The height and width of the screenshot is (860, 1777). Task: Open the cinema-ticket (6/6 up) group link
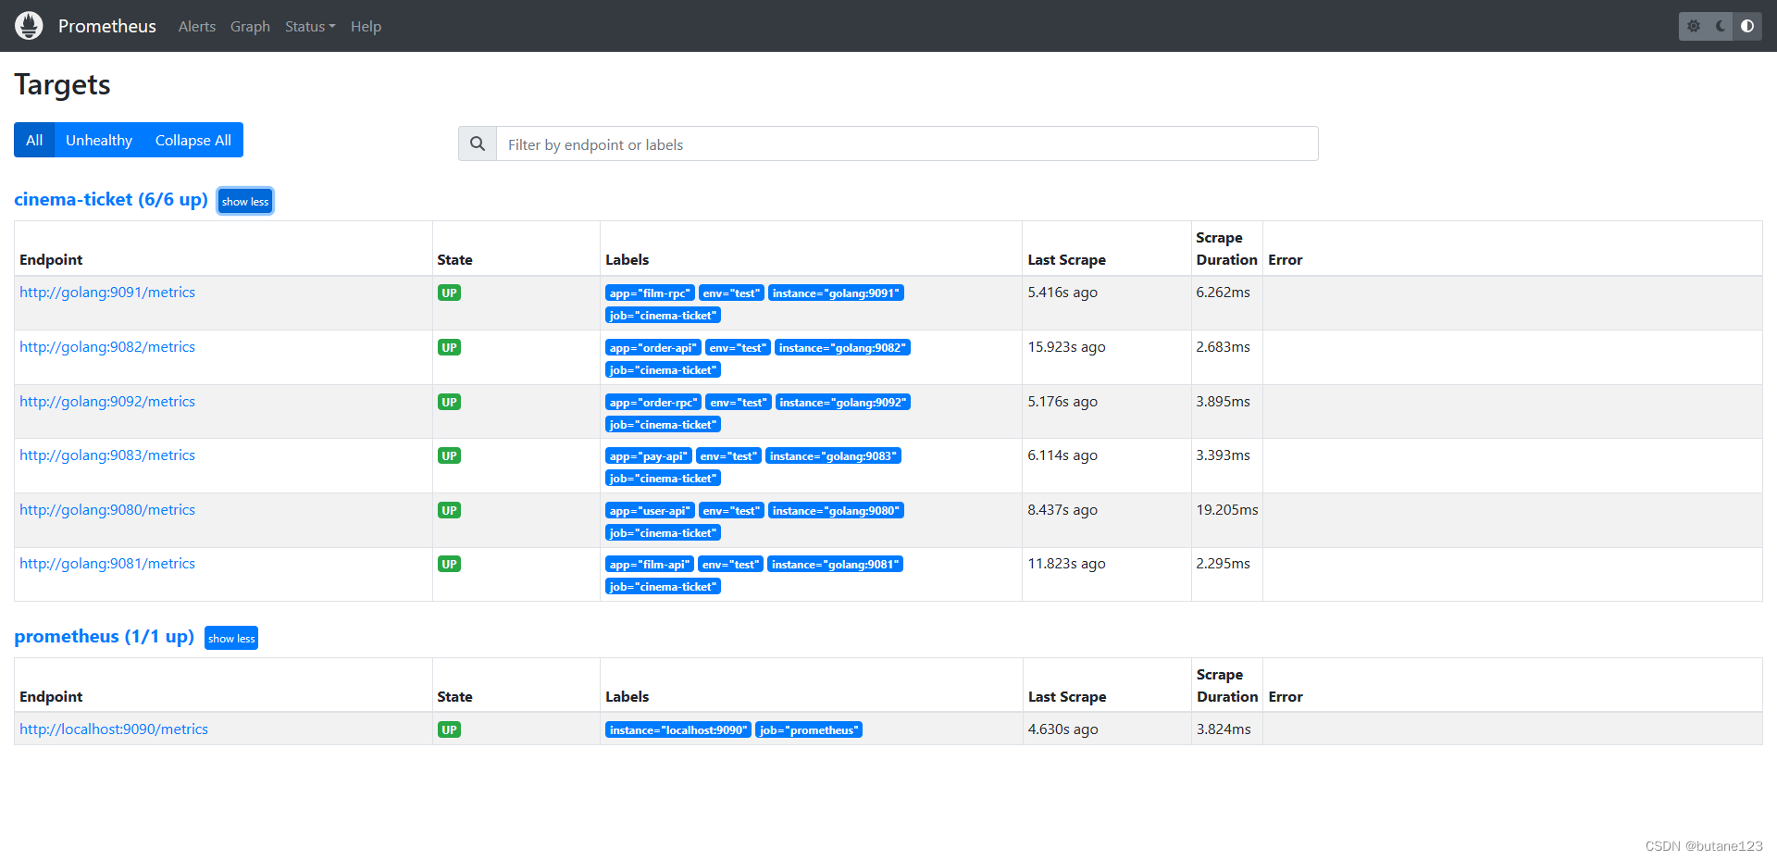(111, 199)
